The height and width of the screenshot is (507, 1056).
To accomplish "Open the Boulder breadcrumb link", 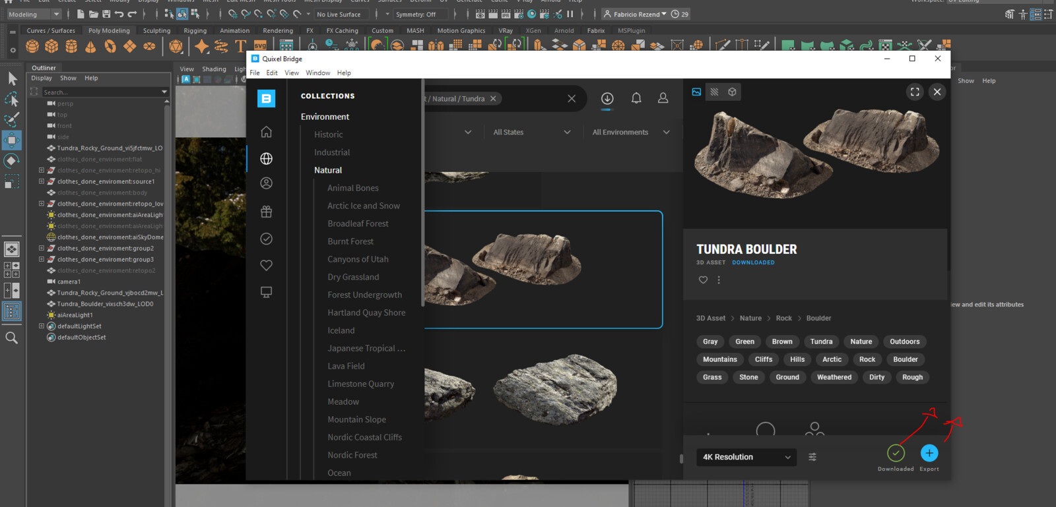I will point(818,318).
